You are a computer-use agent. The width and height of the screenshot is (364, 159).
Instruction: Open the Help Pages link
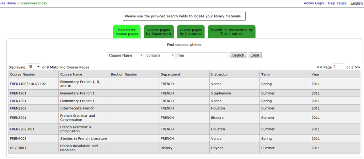337,3
